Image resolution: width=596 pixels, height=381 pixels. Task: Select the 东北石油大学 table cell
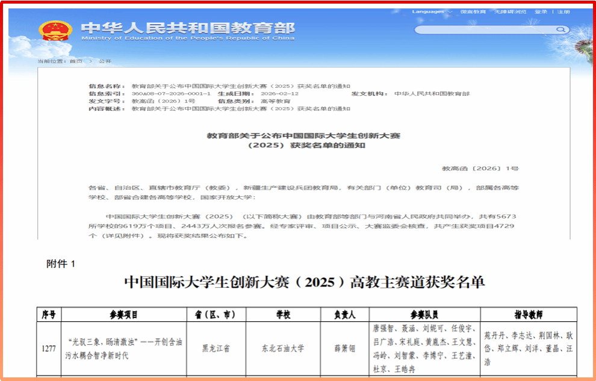tap(283, 348)
